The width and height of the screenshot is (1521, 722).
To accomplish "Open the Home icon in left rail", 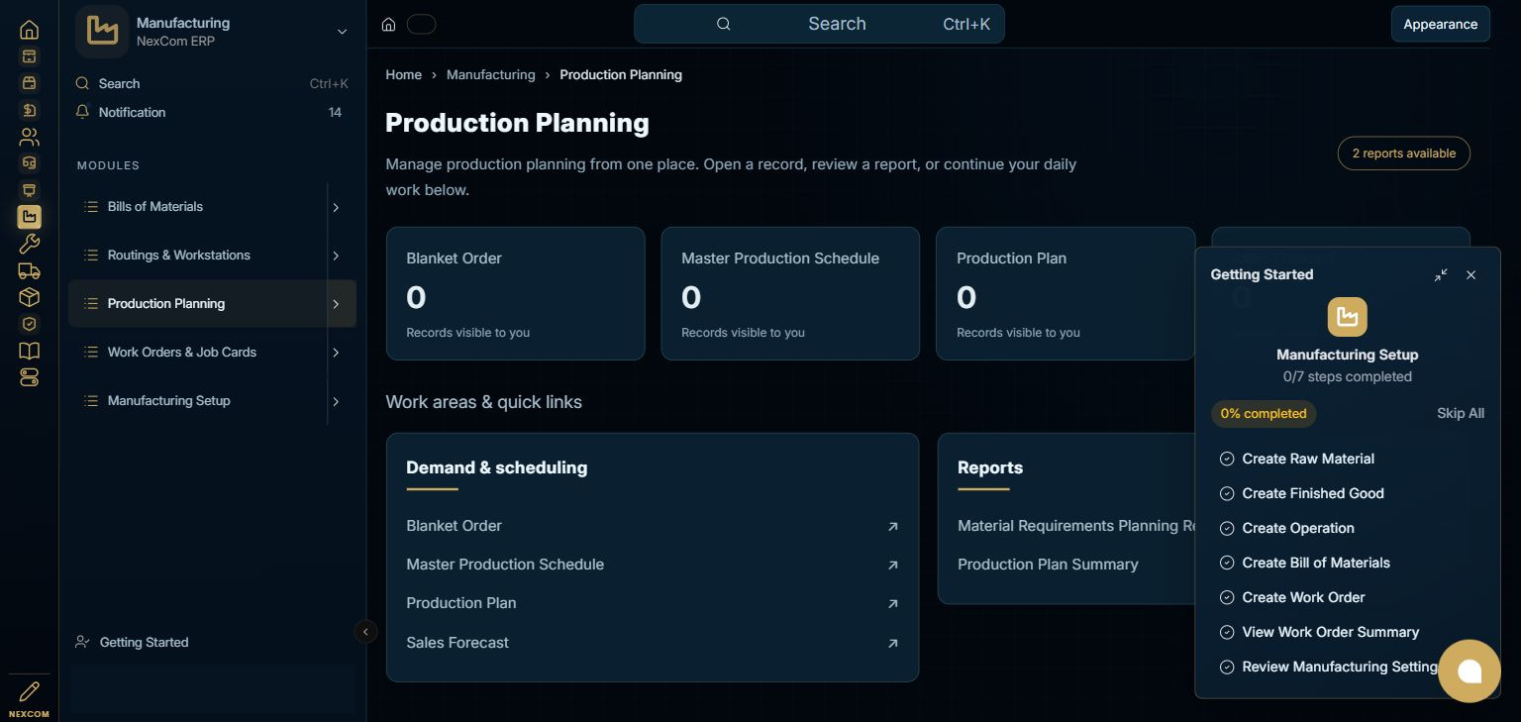I will 29,30.
